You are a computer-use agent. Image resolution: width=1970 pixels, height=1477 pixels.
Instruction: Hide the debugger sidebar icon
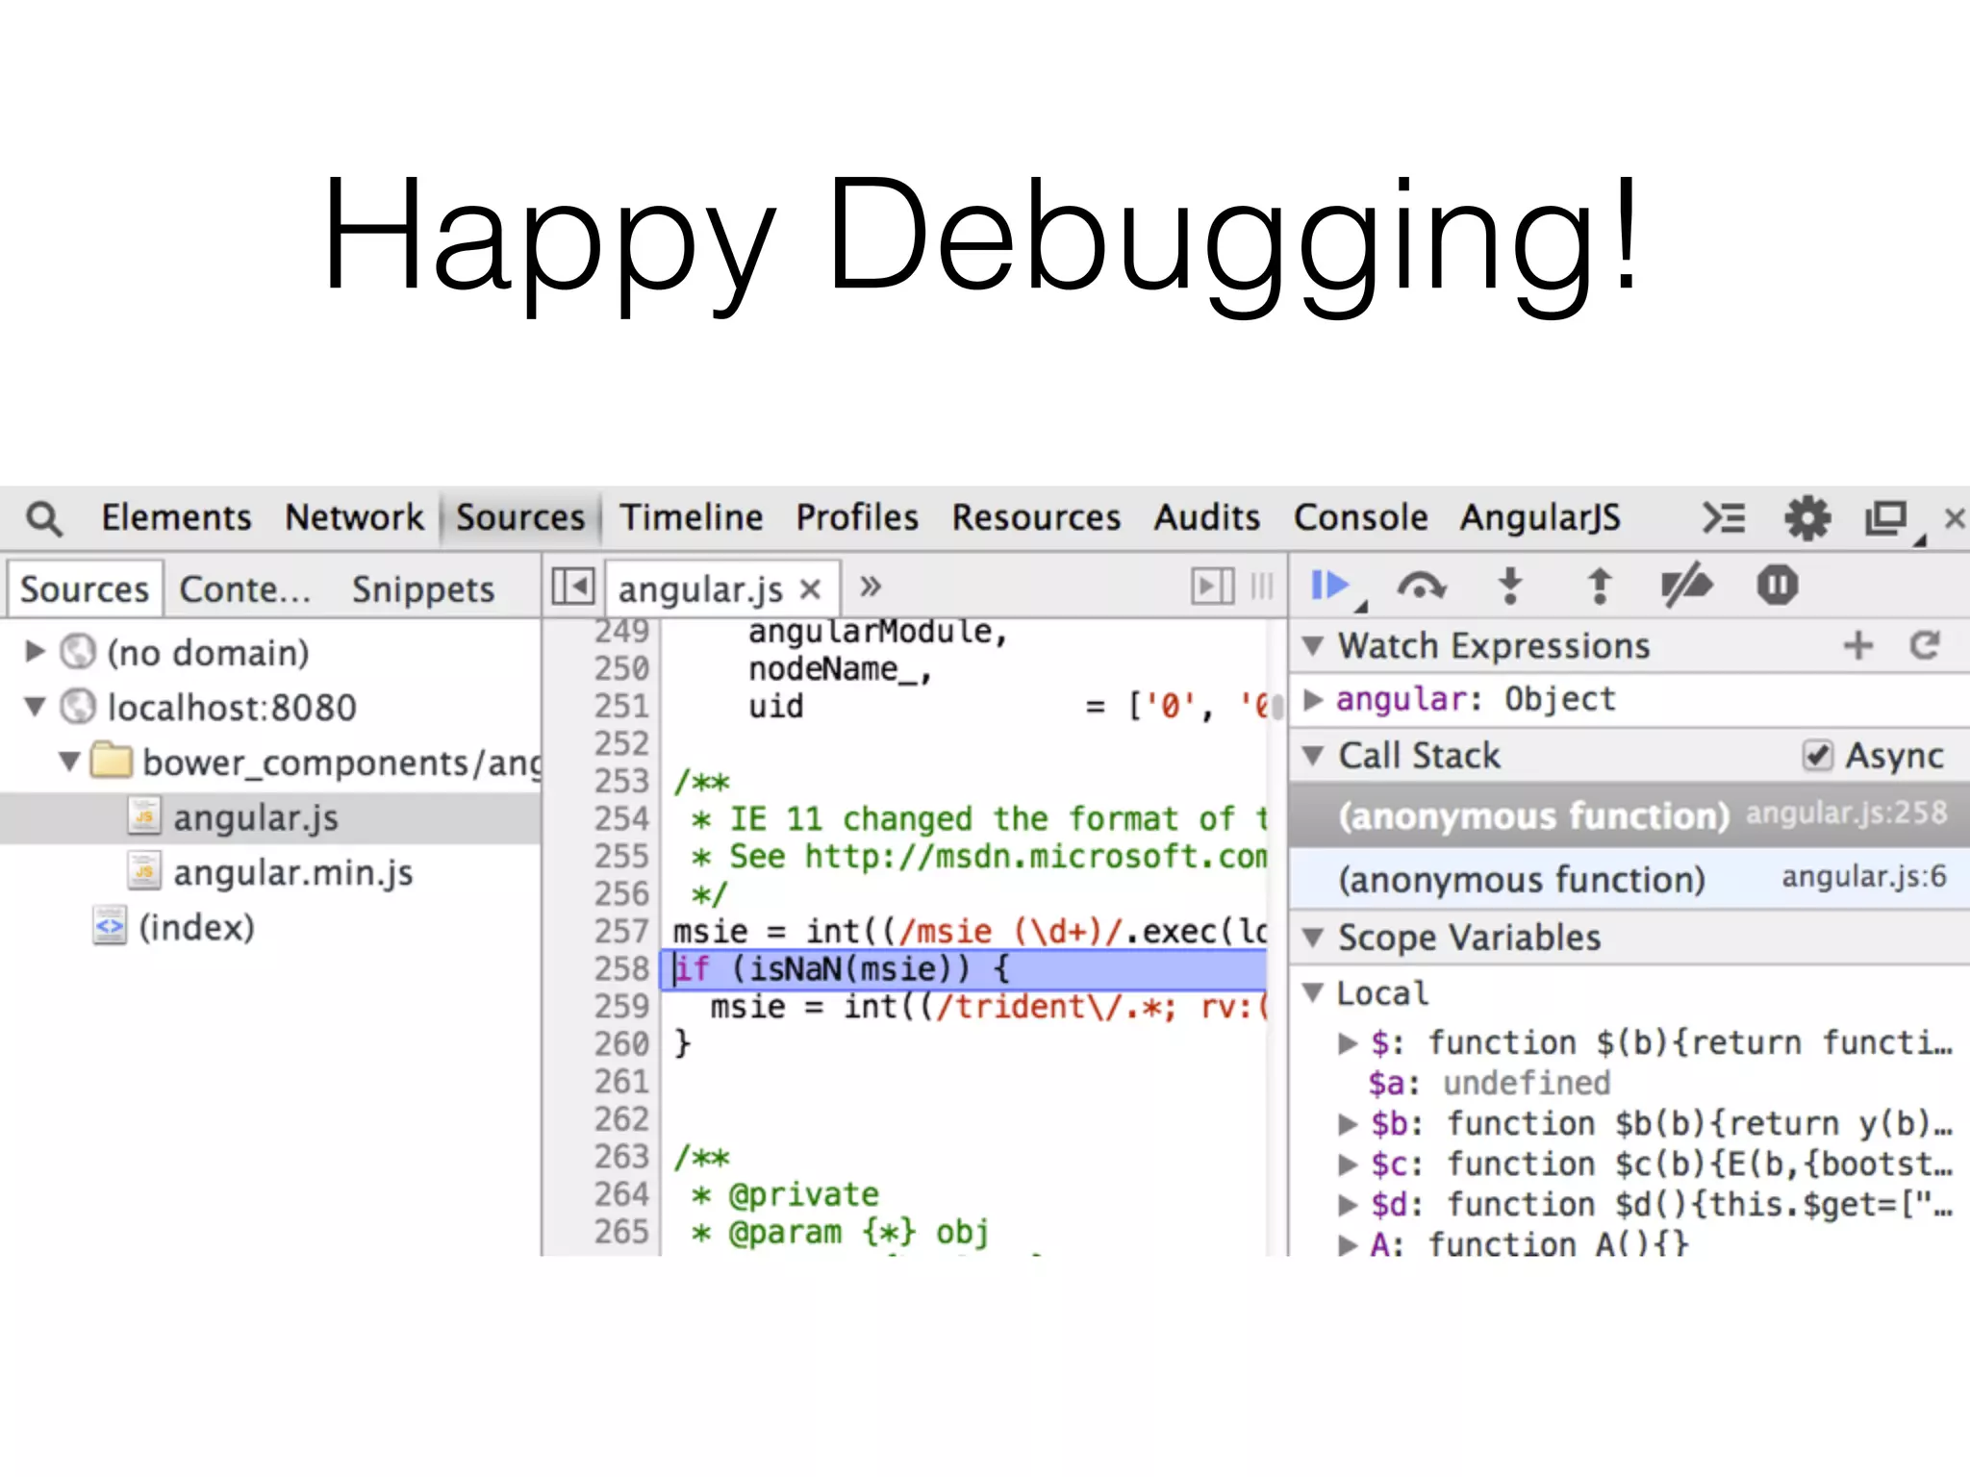(x=1213, y=586)
